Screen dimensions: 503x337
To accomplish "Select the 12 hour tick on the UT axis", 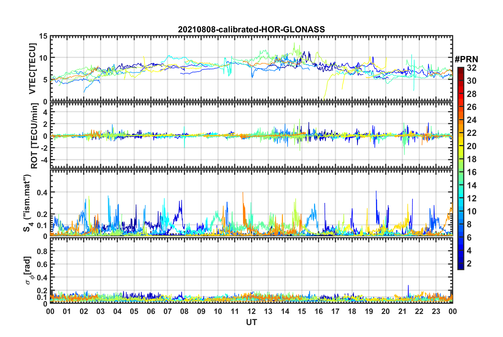I will (251, 311).
